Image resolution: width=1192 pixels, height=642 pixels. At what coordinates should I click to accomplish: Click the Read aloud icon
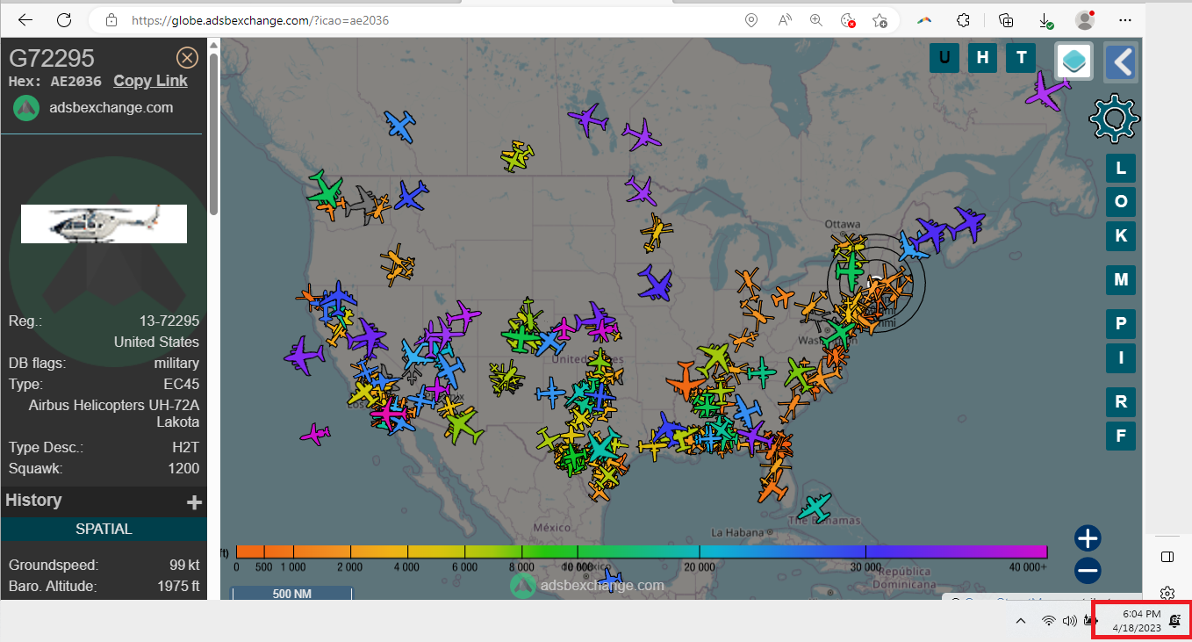[x=785, y=19]
